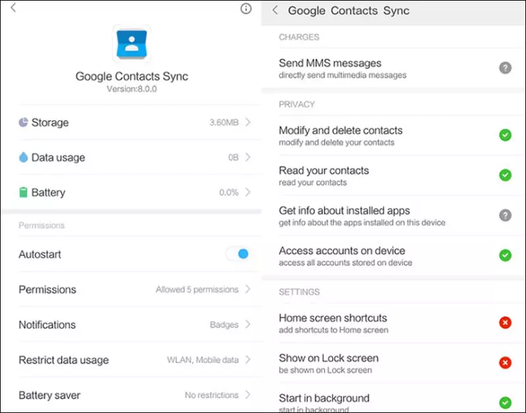Viewport: 526px width, 413px height.
Task: Tap the SETTINGS section header
Action: coord(299,292)
